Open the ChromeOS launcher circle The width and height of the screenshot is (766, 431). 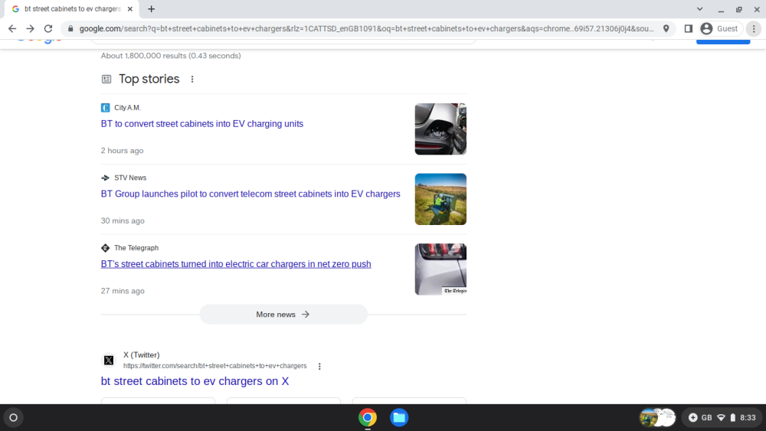pos(14,417)
